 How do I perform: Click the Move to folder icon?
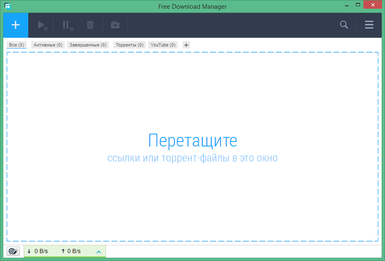point(115,25)
